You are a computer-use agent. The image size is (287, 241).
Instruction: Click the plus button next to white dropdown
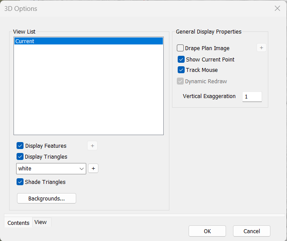(x=93, y=168)
